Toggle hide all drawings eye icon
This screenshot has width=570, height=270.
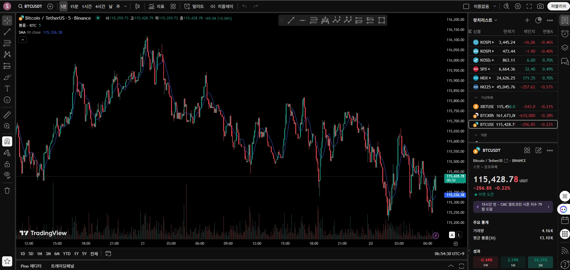[x=7, y=175]
